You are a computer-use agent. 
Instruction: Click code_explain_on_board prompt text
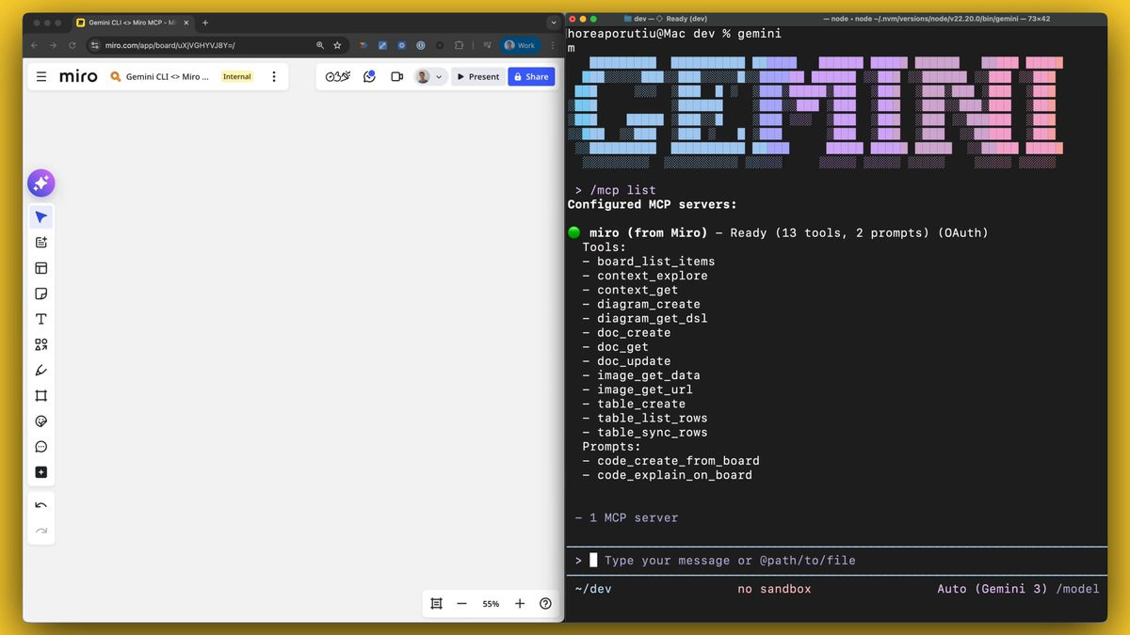674,475
